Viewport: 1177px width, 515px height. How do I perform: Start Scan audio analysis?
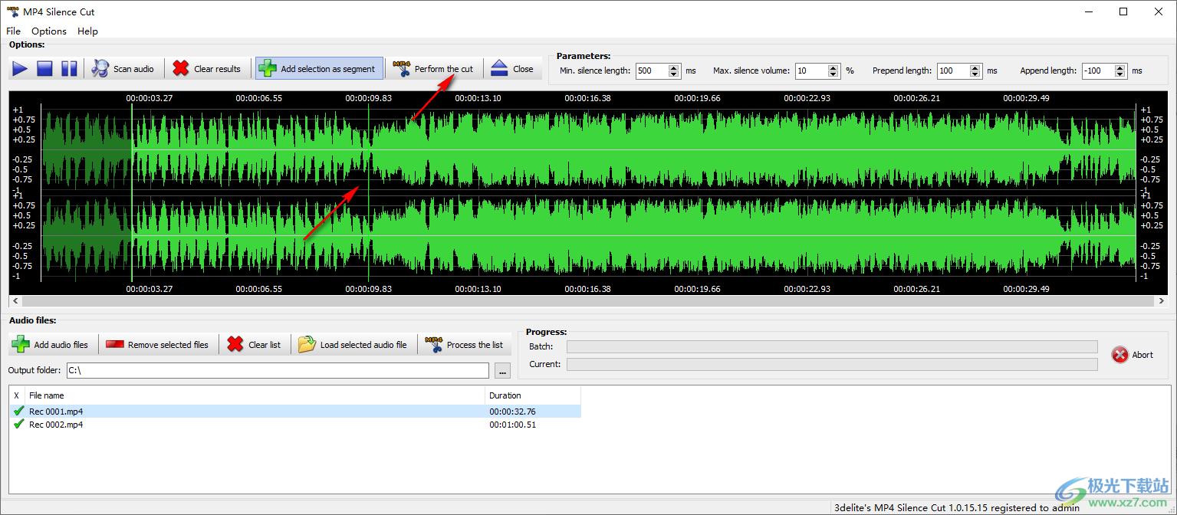click(123, 69)
